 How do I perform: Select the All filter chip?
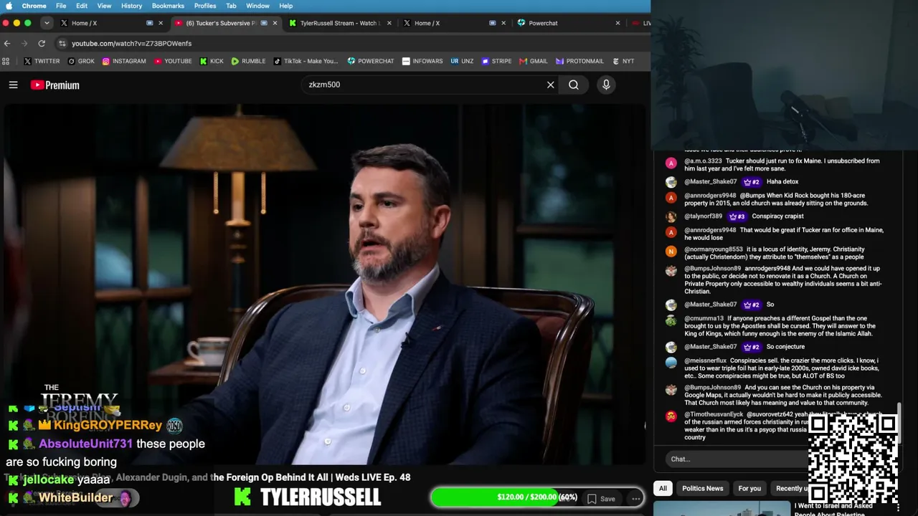point(663,489)
